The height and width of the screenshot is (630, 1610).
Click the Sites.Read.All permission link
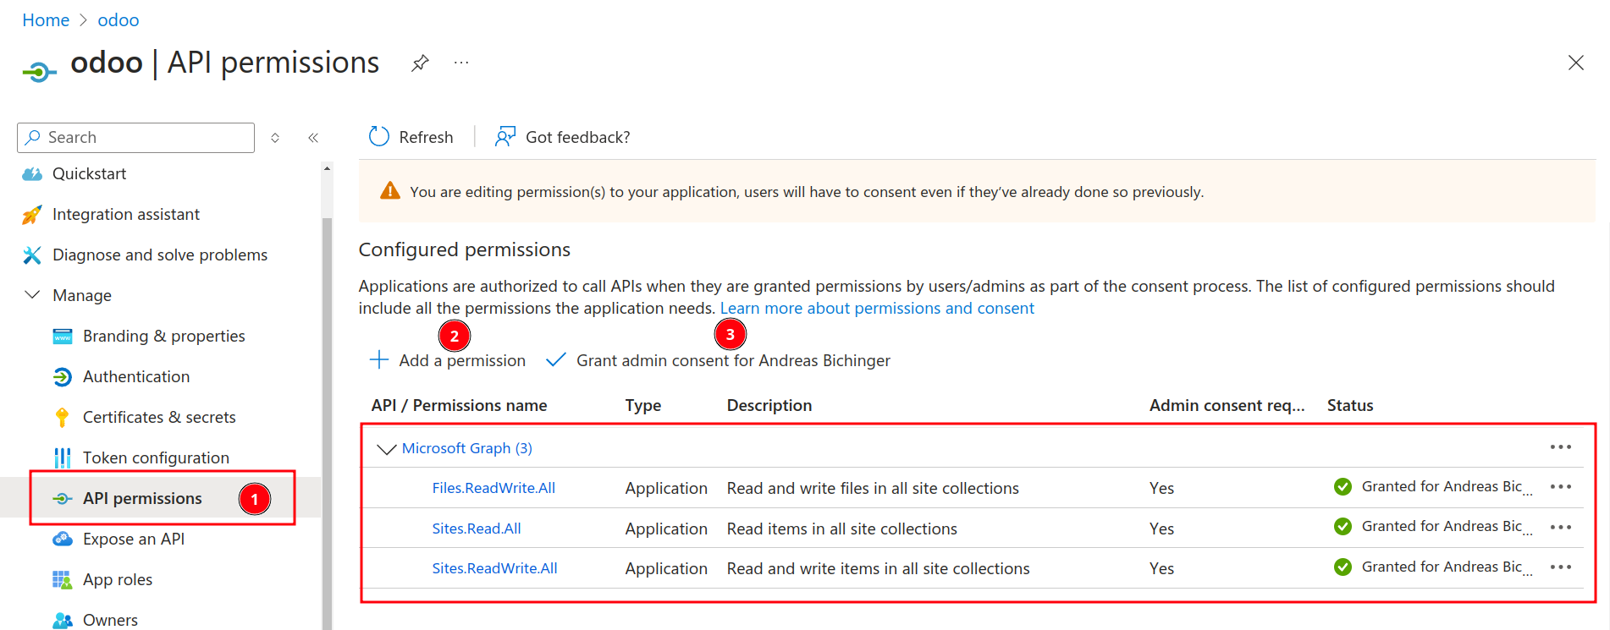[477, 529]
